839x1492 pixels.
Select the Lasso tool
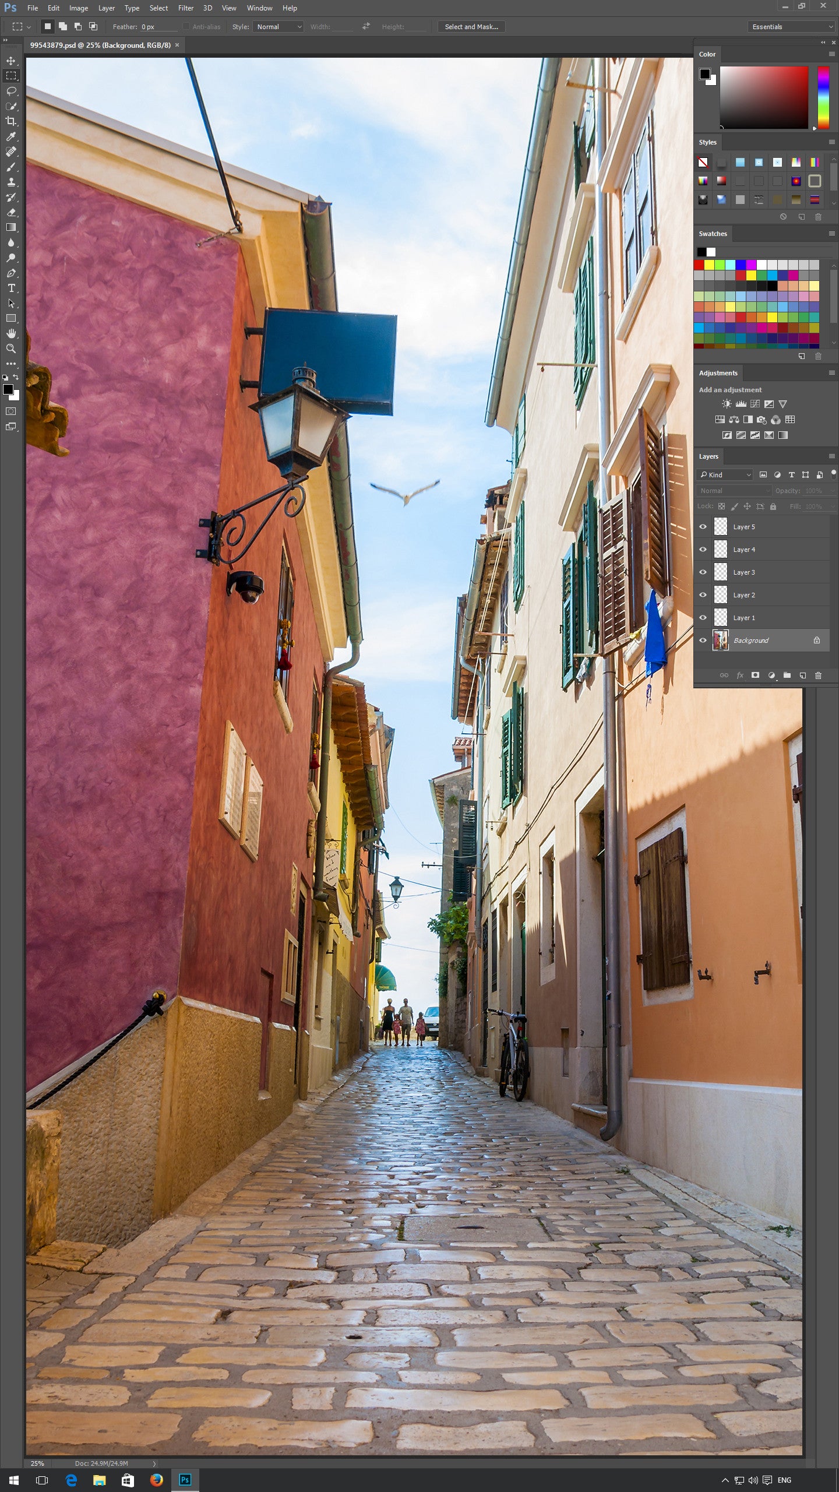[11, 91]
